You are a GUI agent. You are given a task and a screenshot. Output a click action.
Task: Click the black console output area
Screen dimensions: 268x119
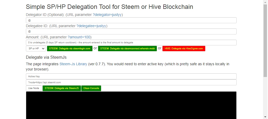[x=131, y=105]
